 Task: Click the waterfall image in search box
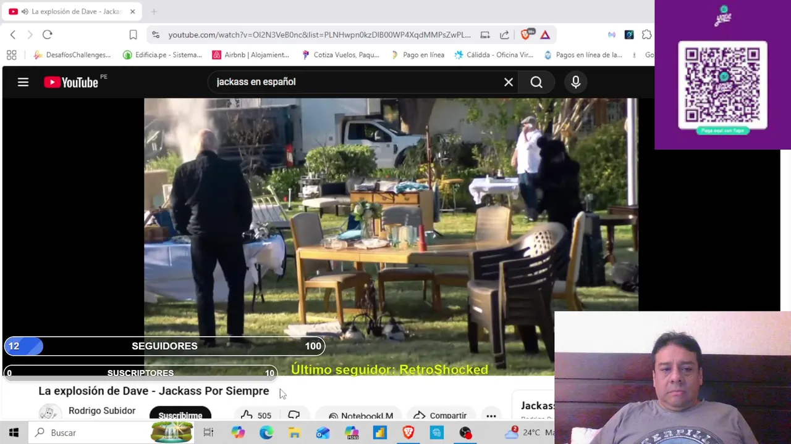(x=172, y=432)
